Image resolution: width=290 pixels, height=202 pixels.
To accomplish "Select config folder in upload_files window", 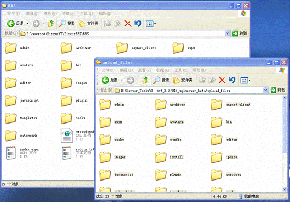I will [168, 140].
